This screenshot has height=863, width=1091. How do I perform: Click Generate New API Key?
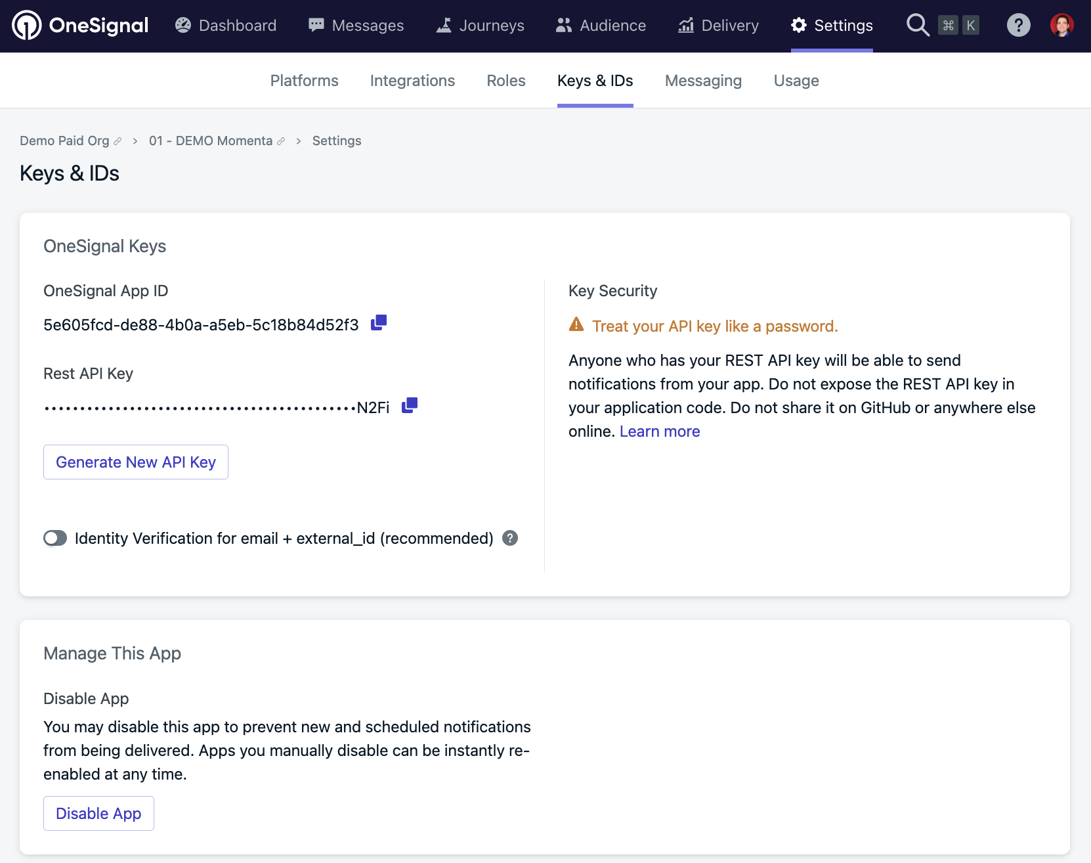[136, 462]
